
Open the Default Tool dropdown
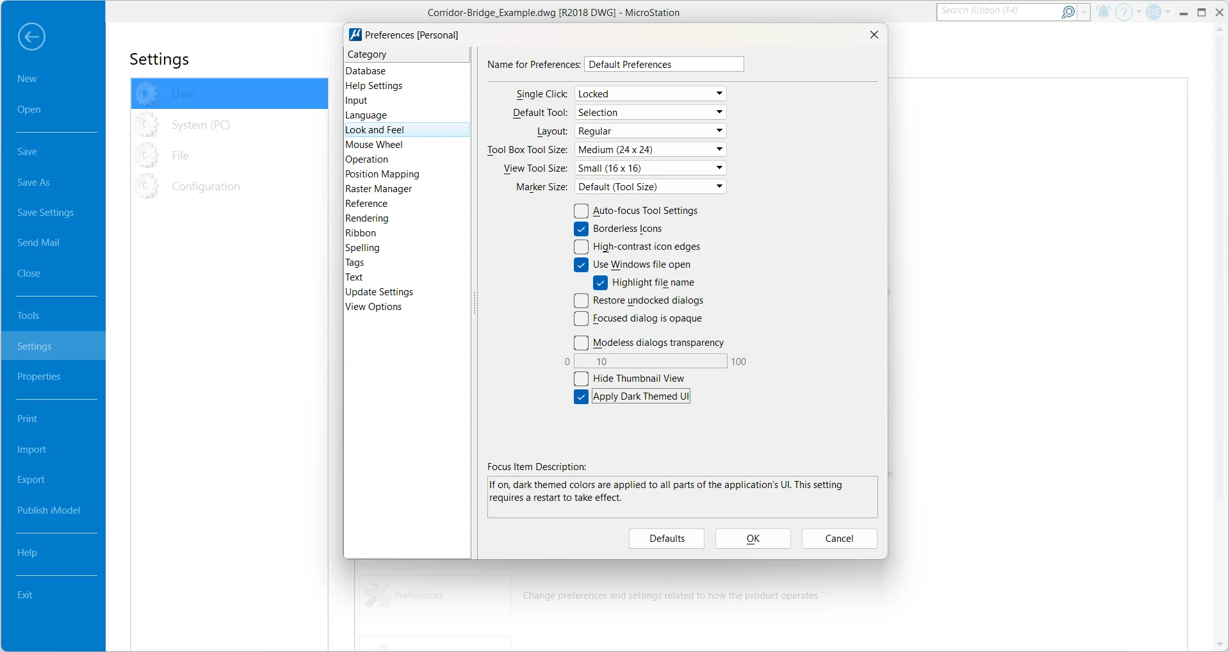pos(650,112)
